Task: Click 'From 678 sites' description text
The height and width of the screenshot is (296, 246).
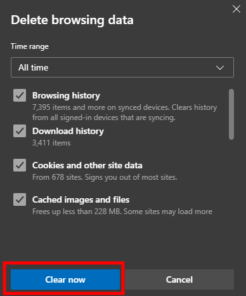Action: point(105,177)
